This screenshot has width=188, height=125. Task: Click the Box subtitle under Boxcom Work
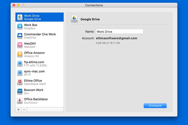coord(26,93)
